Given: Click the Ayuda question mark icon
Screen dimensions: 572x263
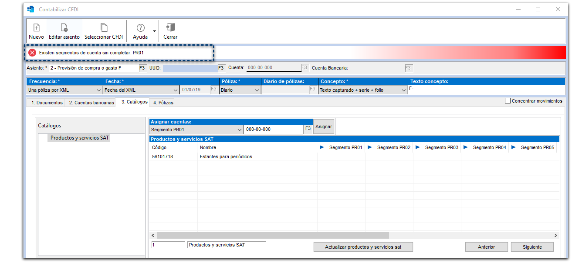Looking at the screenshot, I should (140, 28).
